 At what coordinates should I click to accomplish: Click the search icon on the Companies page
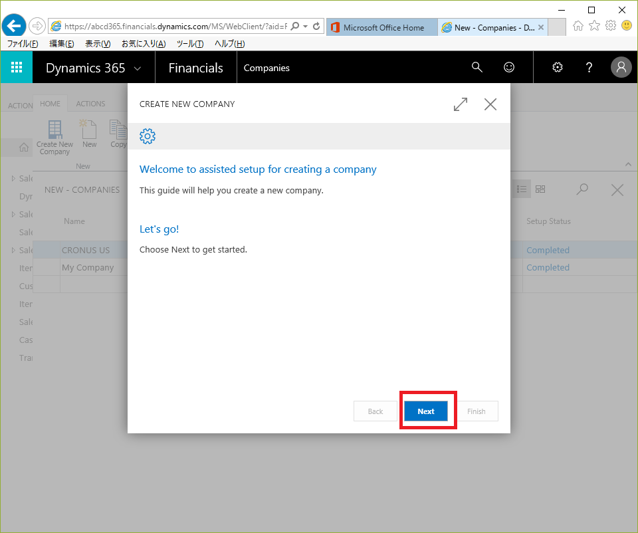tap(582, 189)
